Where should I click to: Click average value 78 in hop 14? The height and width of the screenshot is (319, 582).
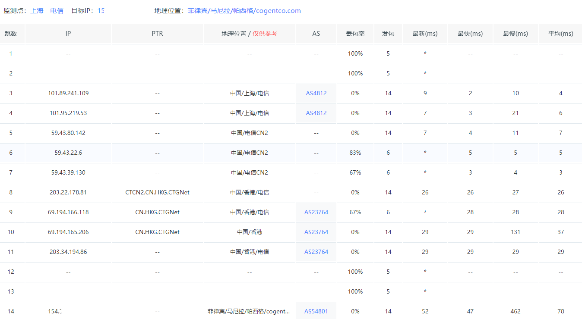pyautogui.click(x=560, y=311)
